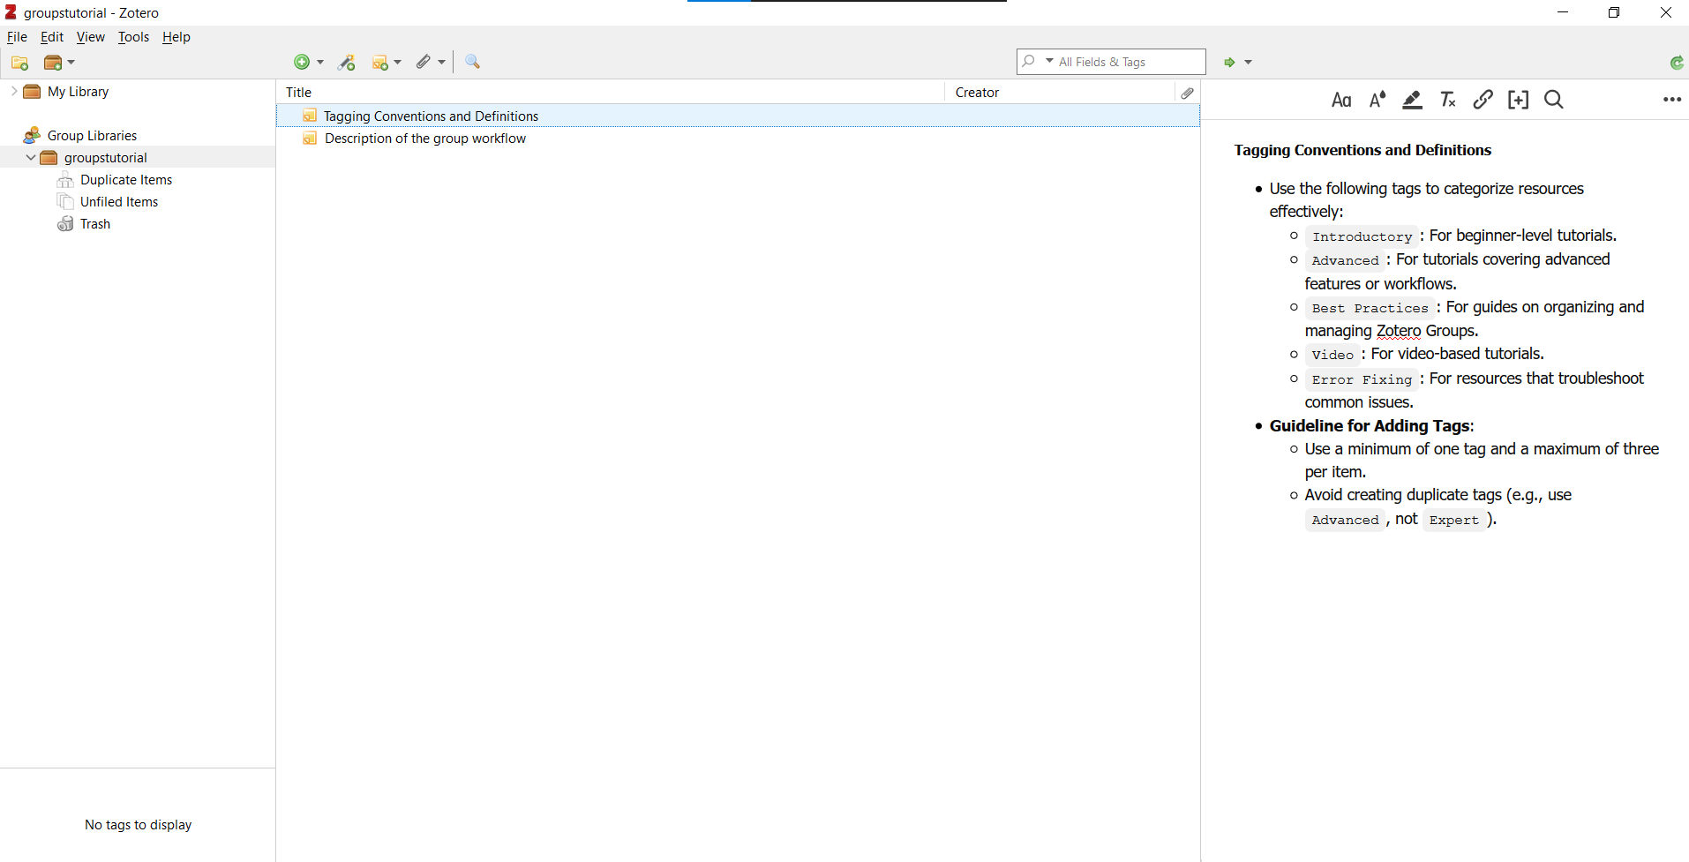Click the Add Item by Identifier wand

pos(347,62)
